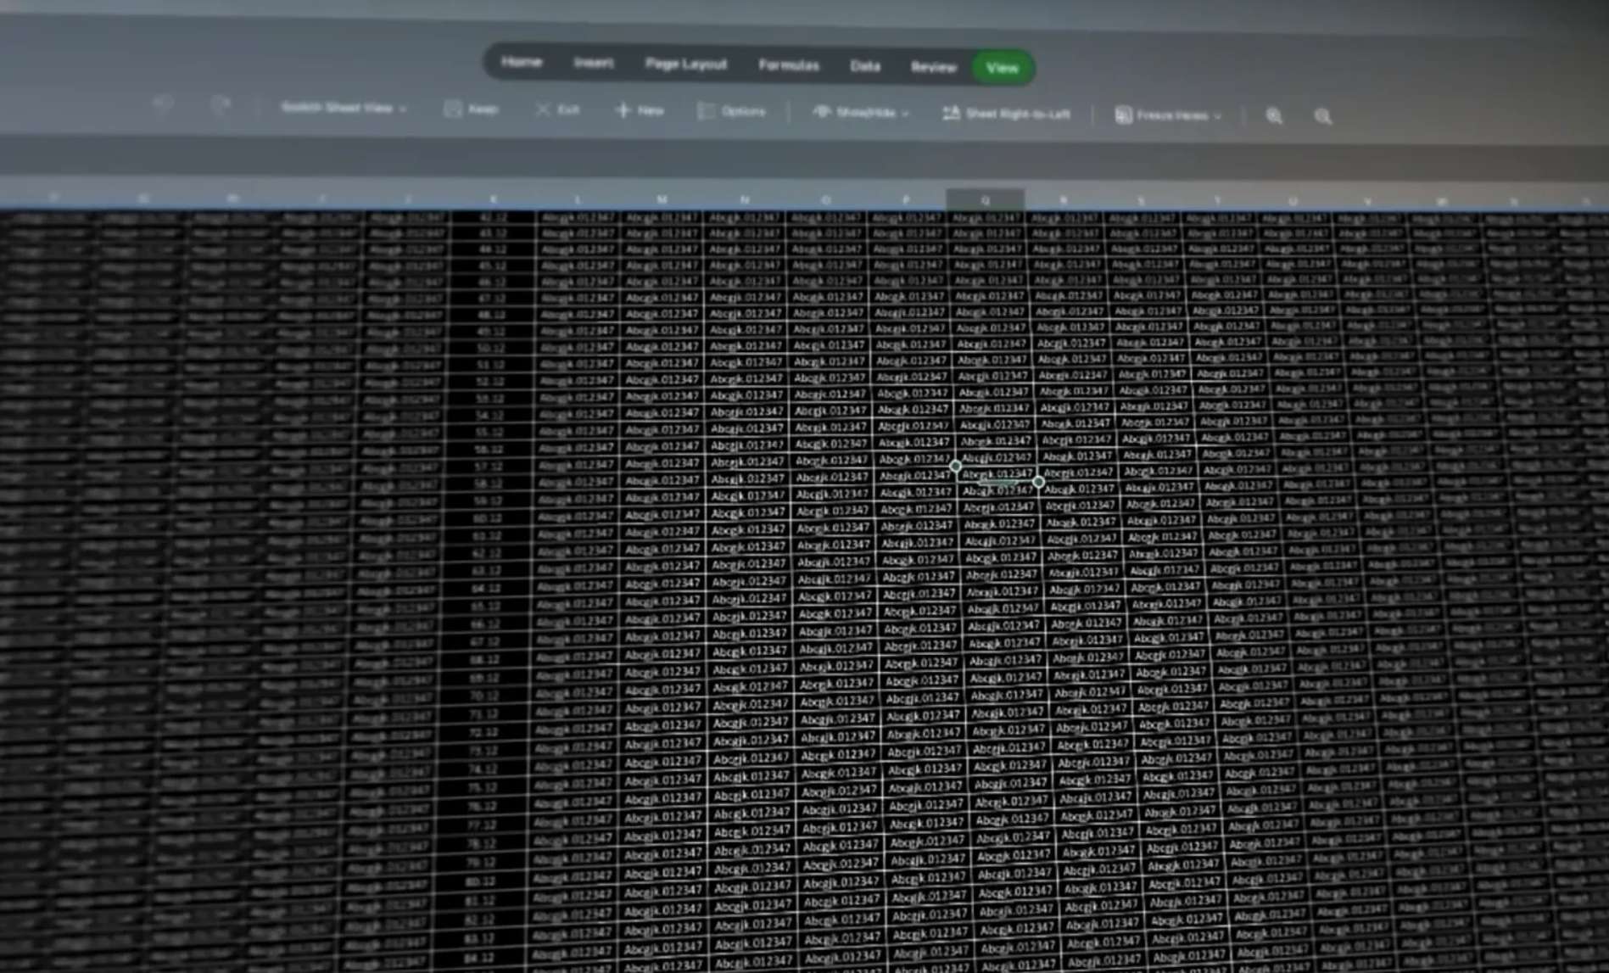The height and width of the screenshot is (973, 1609).
Task: Click highlighted column Q header
Action: click(985, 200)
